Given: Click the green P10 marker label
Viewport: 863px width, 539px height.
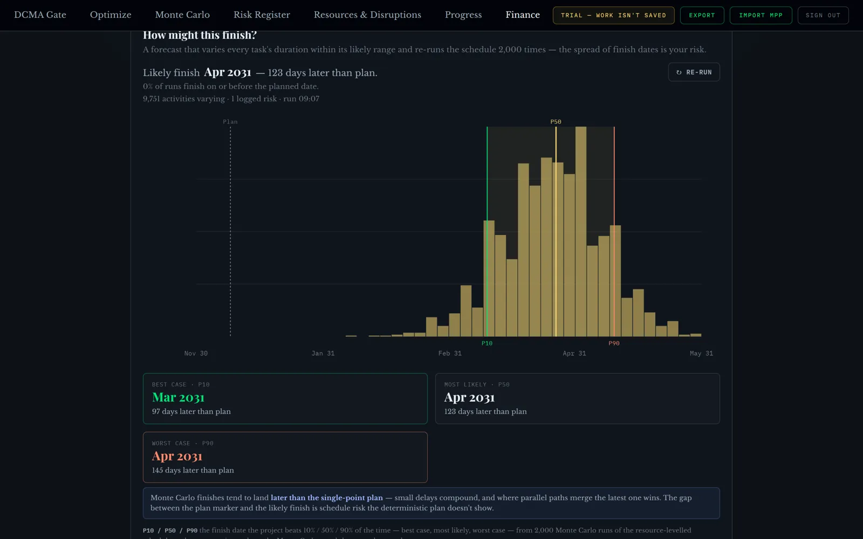Looking at the screenshot, I should tap(487, 343).
